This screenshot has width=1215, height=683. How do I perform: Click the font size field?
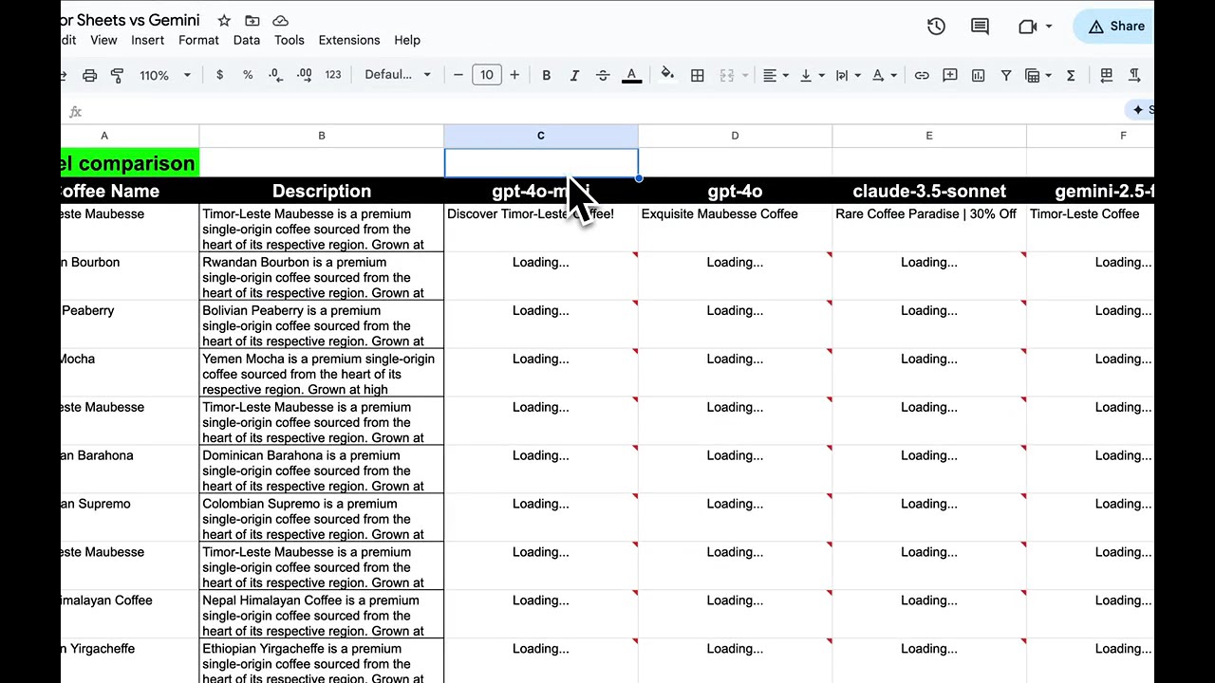tap(486, 75)
